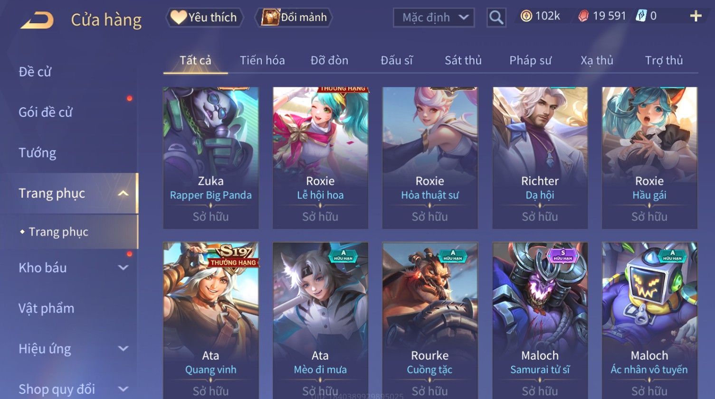
Task: Open the search magnifier icon
Action: (496, 18)
